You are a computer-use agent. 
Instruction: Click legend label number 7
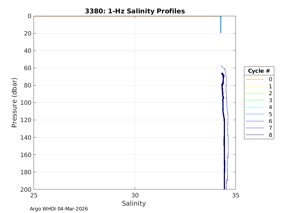click(x=270, y=128)
